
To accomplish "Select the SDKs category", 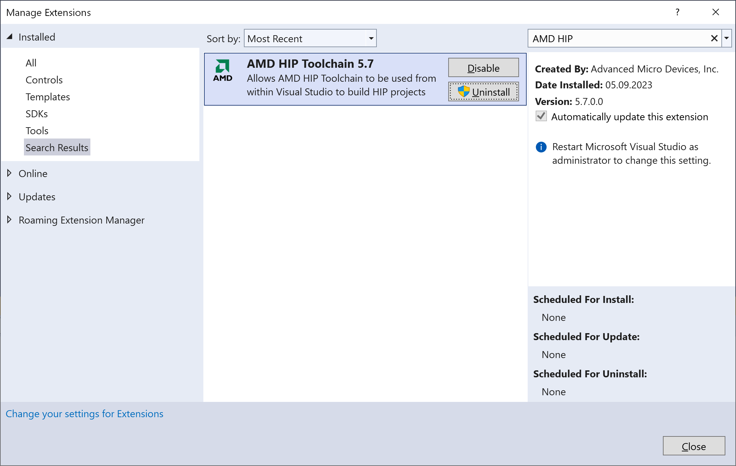I will [x=37, y=114].
